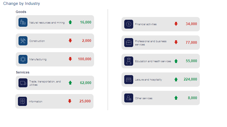Image resolution: width=227 pixels, height=127 pixels.
Task: Click the Construction tools icon
Action: coord(23,41)
